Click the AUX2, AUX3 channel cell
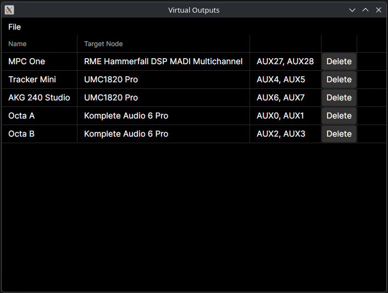 (286, 134)
